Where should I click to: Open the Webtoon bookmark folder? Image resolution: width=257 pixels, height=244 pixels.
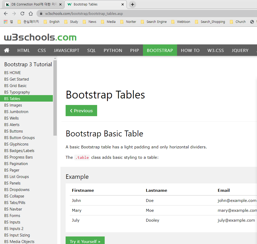[x=181, y=22]
